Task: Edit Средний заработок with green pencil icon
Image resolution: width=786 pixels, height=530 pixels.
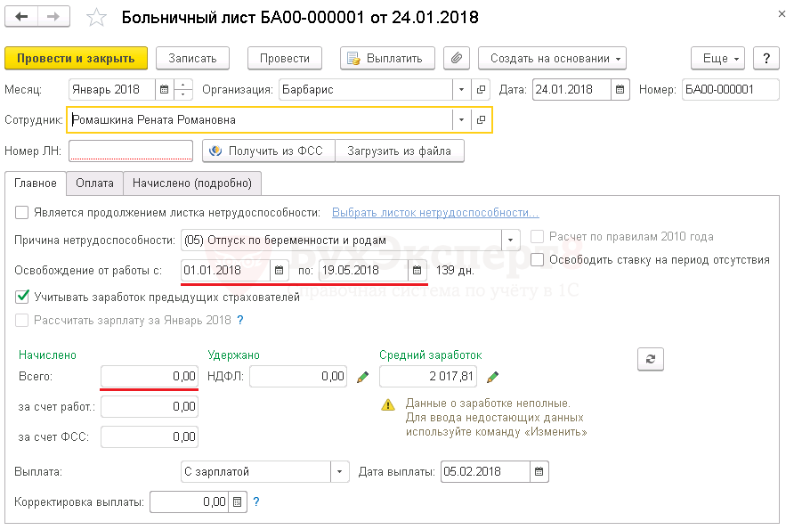Action: pyautogui.click(x=493, y=377)
